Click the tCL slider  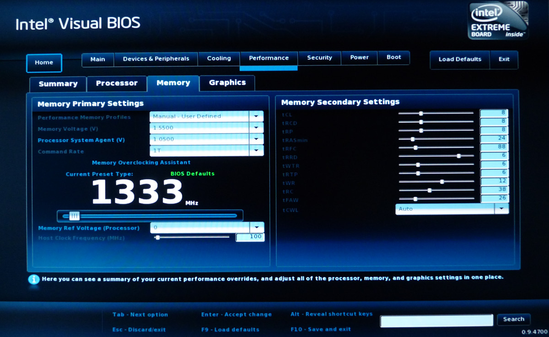436,113
